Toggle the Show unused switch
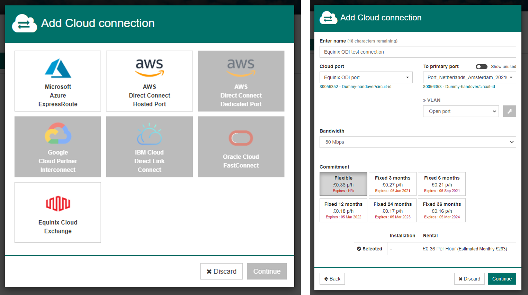The height and width of the screenshot is (295, 528). tap(481, 67)
